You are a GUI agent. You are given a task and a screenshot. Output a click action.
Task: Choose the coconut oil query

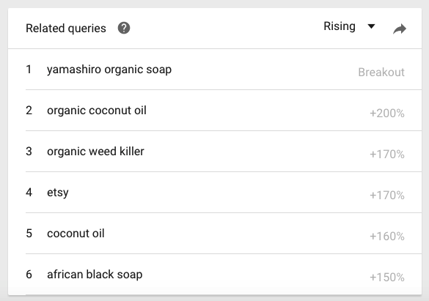pyautogui.click(x=76, y=234)
